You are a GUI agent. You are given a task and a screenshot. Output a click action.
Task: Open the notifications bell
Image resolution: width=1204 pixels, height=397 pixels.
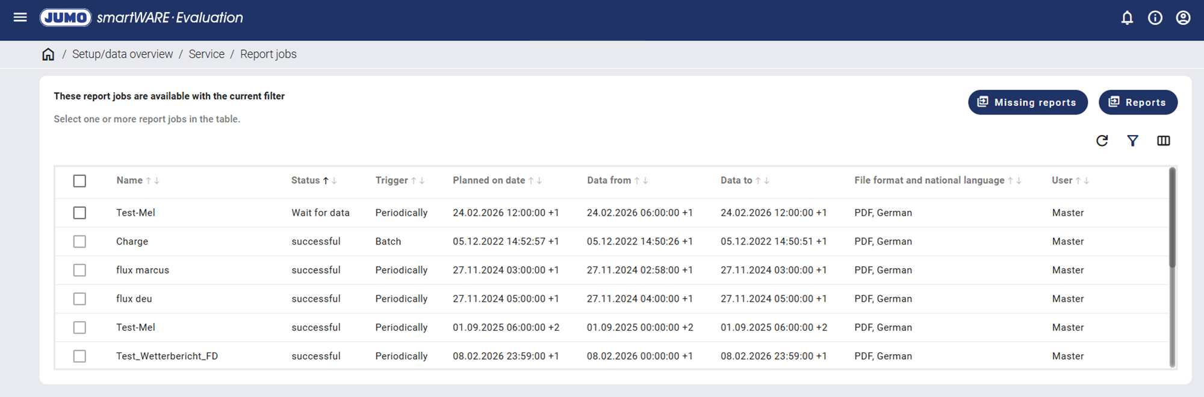1127,18
